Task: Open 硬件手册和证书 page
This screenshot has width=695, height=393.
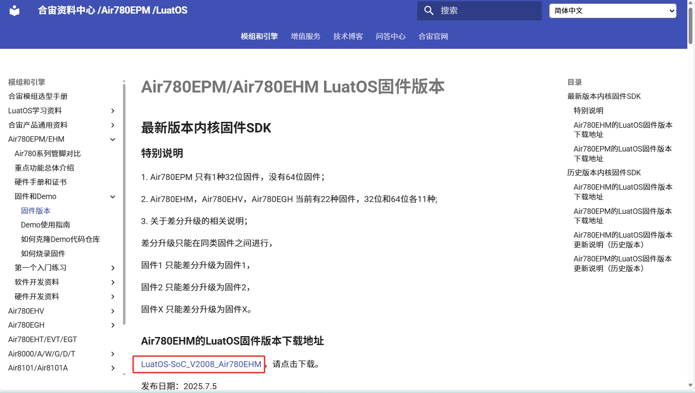Action: (x=40, y=182)
